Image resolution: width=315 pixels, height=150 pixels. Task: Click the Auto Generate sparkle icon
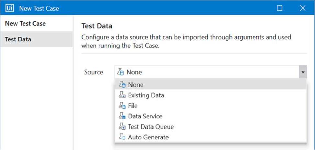pyautogui.click(x=122, y=137)
